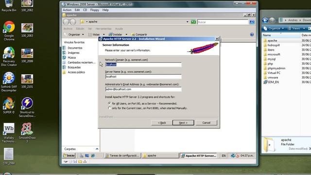Open the 100_2082 image thumbnail

pyautogui.click(x=27, y=6)
